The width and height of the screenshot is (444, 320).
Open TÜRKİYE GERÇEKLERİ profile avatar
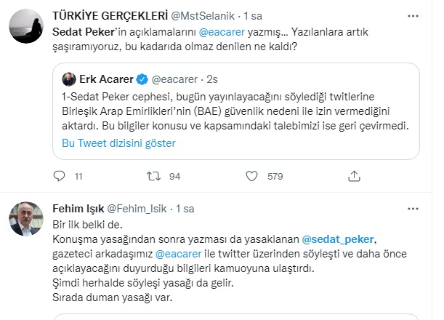[25, 28]
